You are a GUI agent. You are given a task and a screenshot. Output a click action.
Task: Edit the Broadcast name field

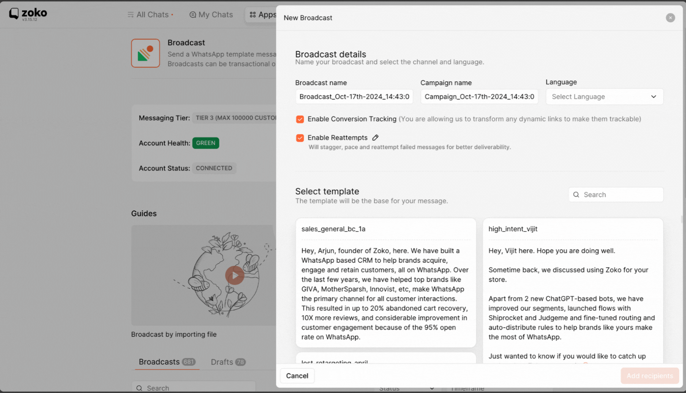[x=354, y=97]
